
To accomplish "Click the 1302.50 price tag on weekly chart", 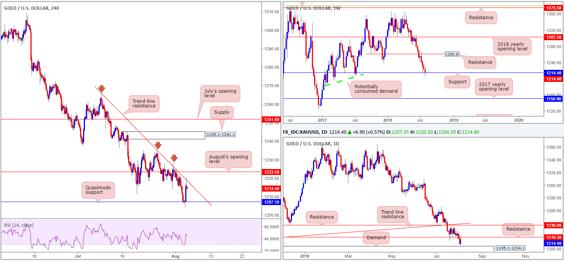I will [554, 37].
